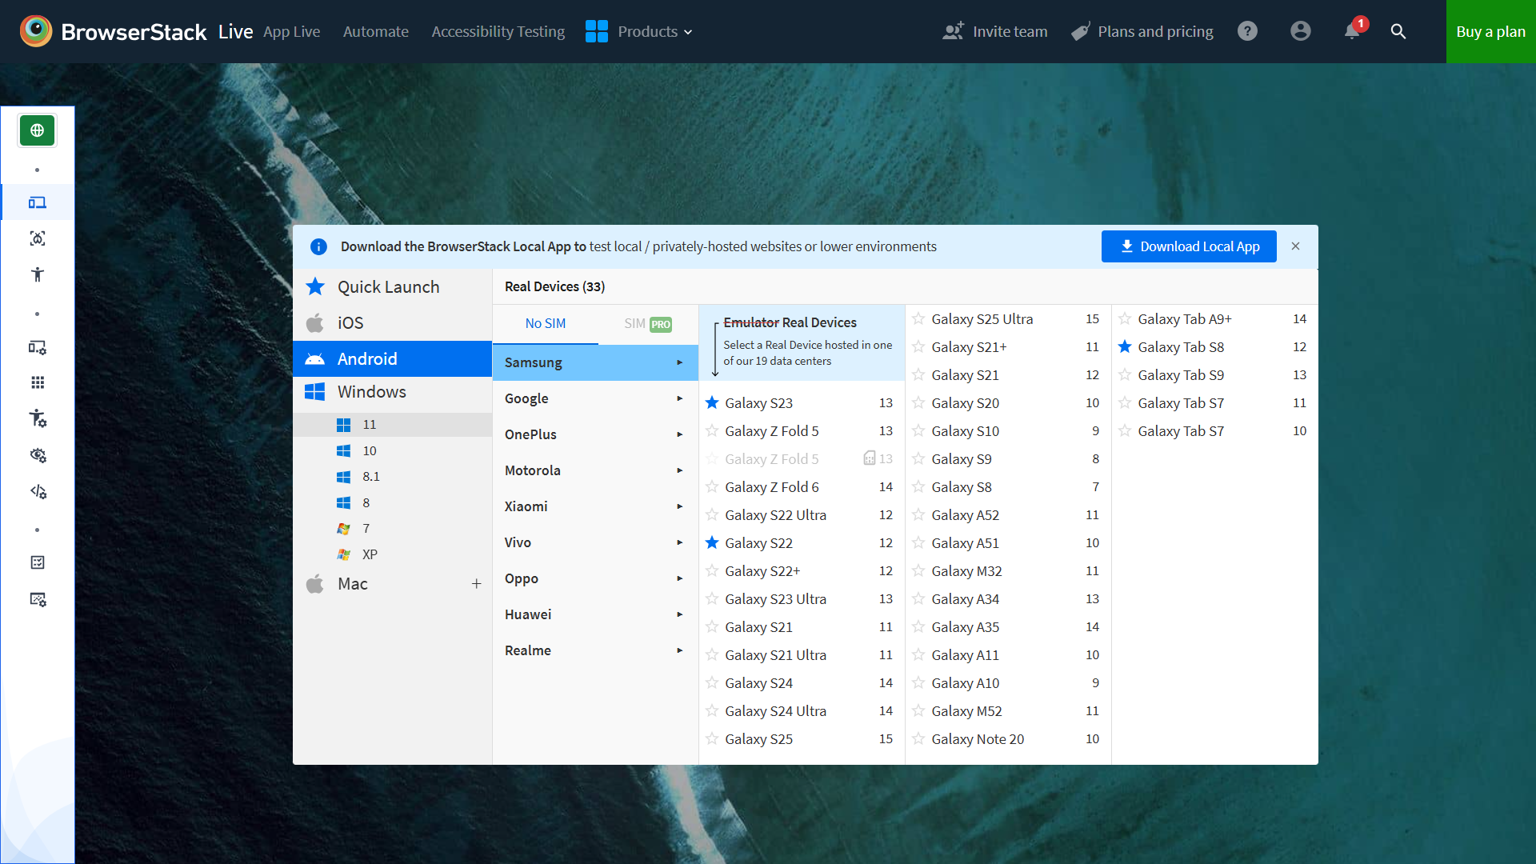Launch the Galaxy A35 device

(1007, 626)
